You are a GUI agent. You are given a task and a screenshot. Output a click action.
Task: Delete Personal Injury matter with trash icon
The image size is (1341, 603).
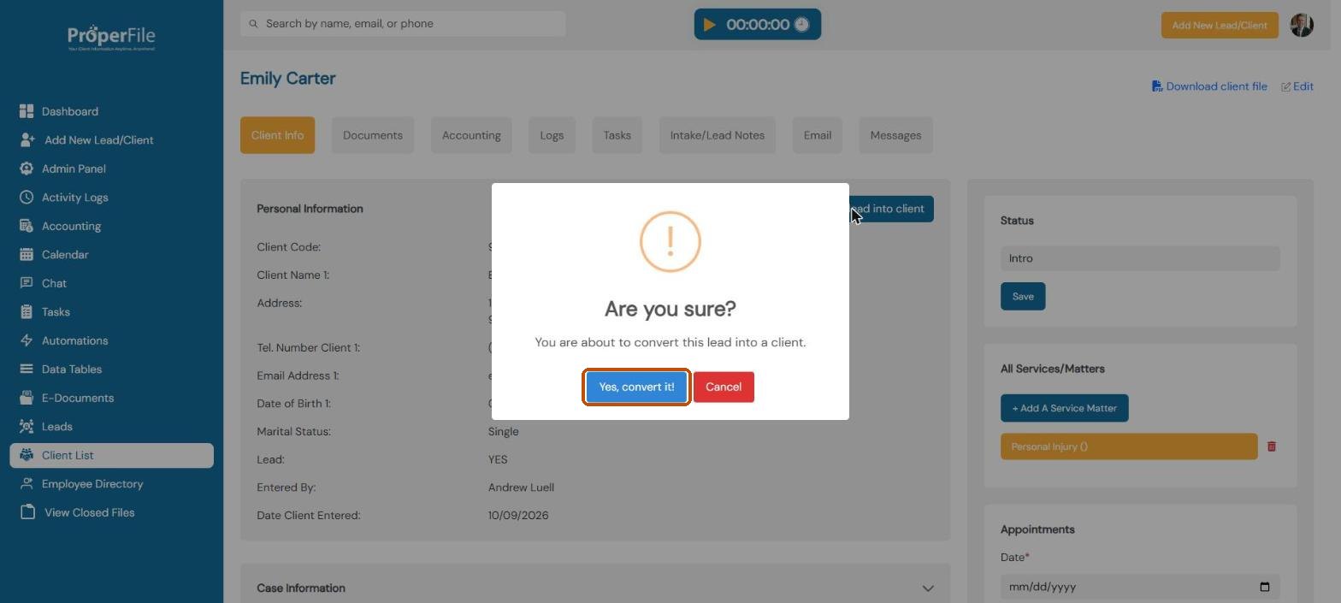coord(1272,446)
